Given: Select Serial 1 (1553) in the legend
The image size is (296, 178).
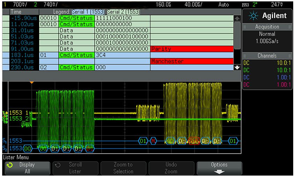Looking at the screenshot, I should [88, 12].
